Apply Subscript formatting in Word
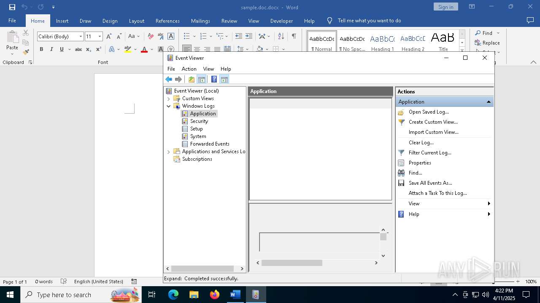Image resolution: width=540 pixels, height=303 pixels. click(x=89, y=49)
